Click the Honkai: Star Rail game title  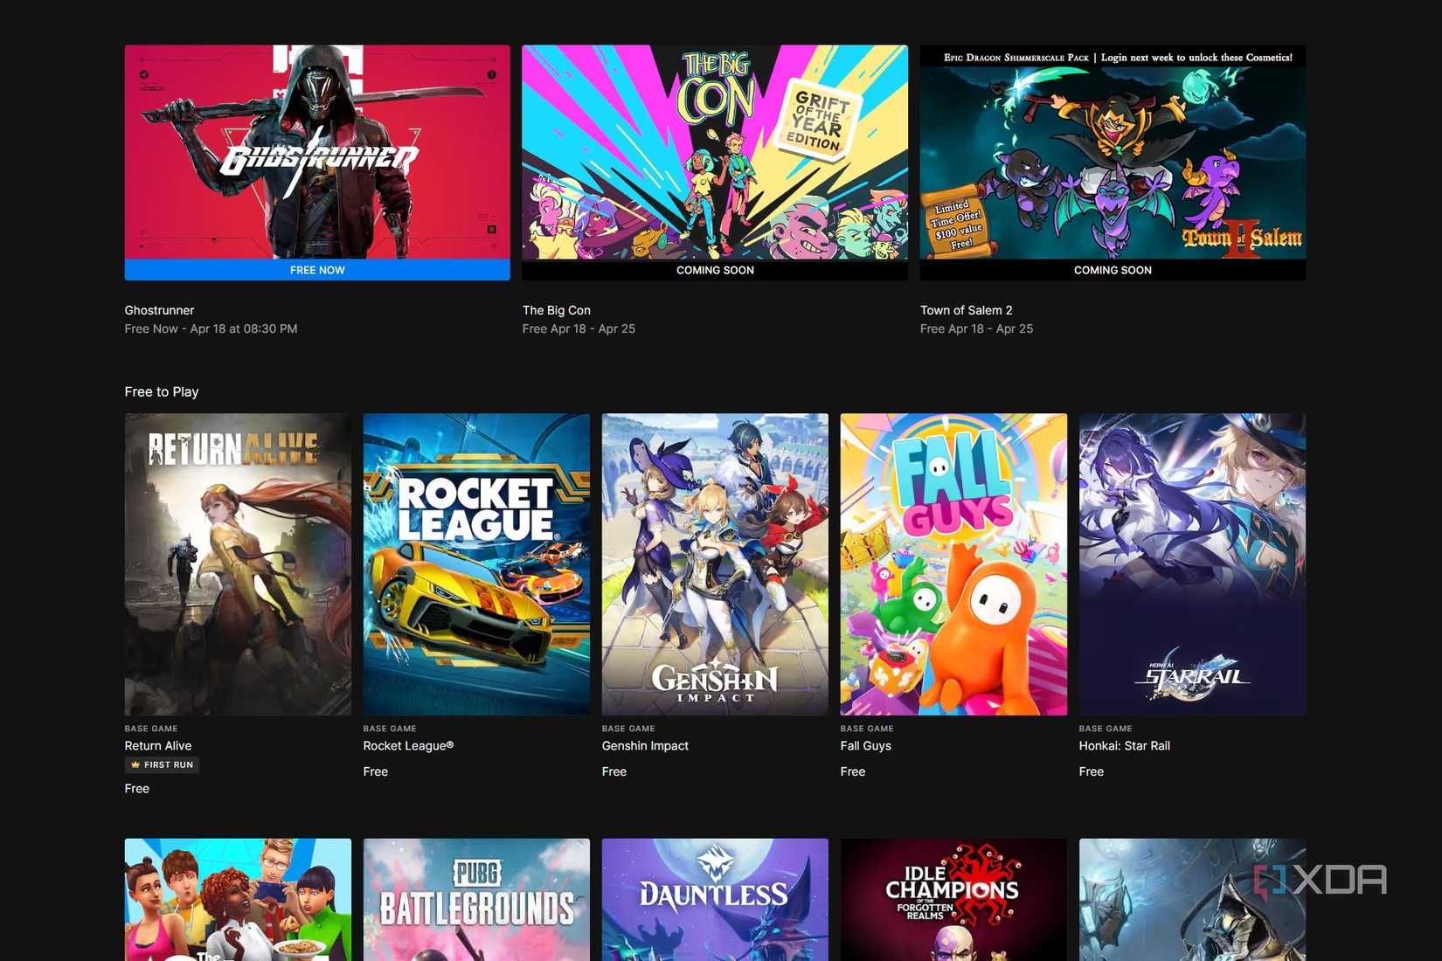point(1124,745)
